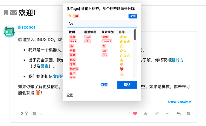206x126 pixels.
Task: Select the single outline star symbol
Action: pos(121,46)
